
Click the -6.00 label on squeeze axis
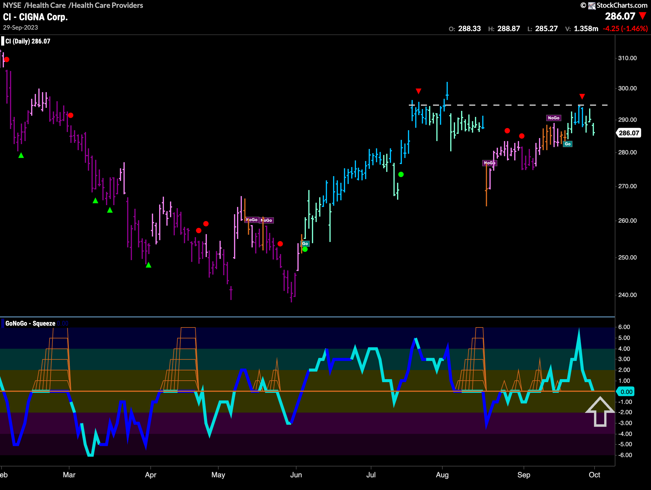[625, 455]
